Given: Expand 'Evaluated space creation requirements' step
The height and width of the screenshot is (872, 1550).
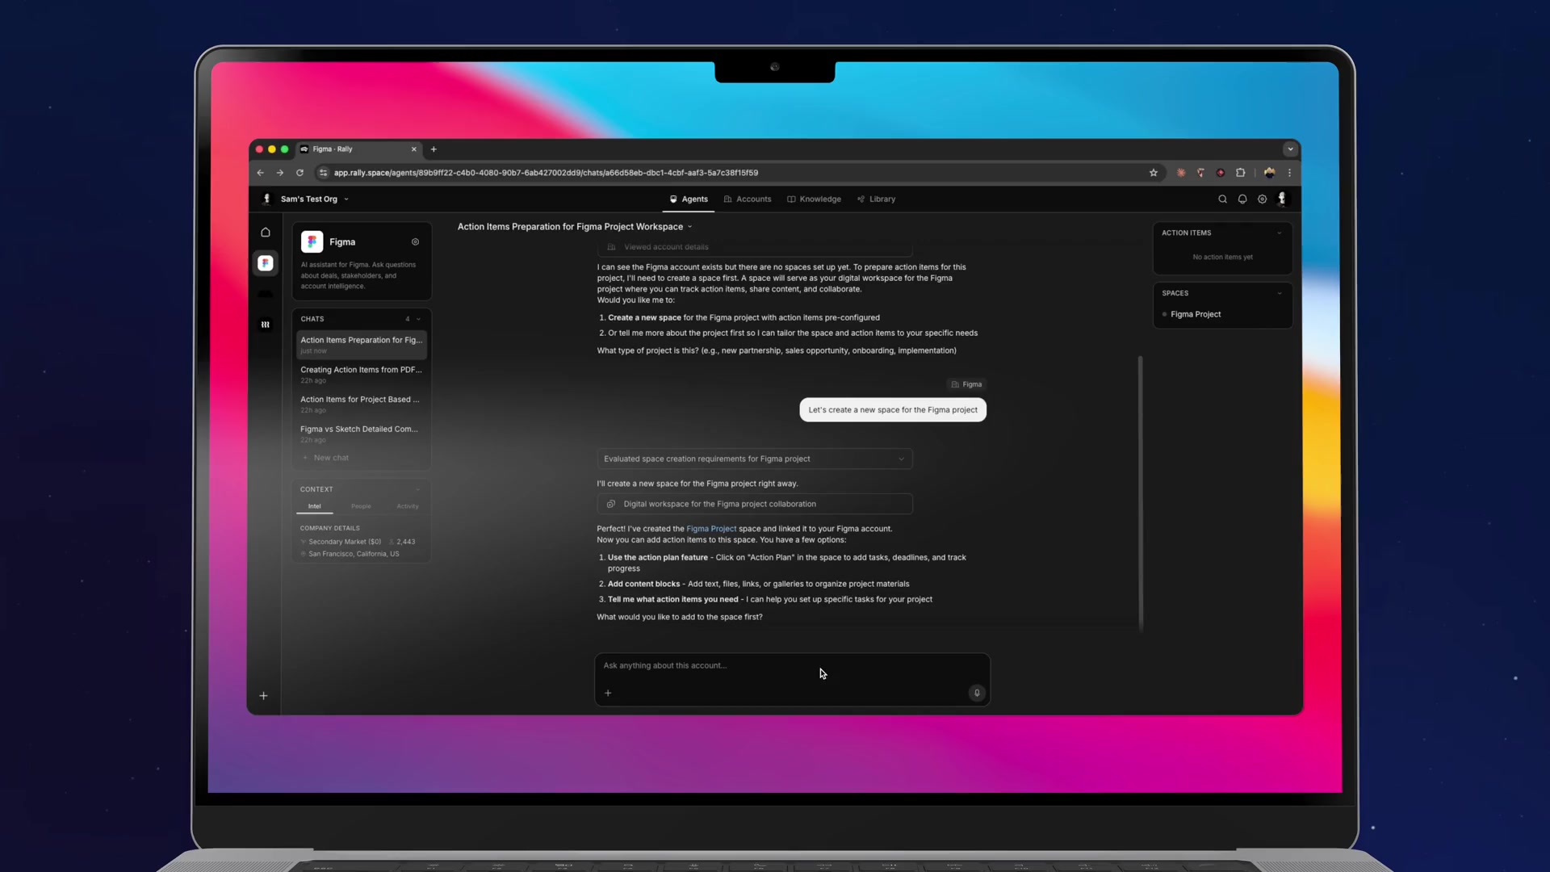Looking at the screenshot, I should tap(901, 459).
